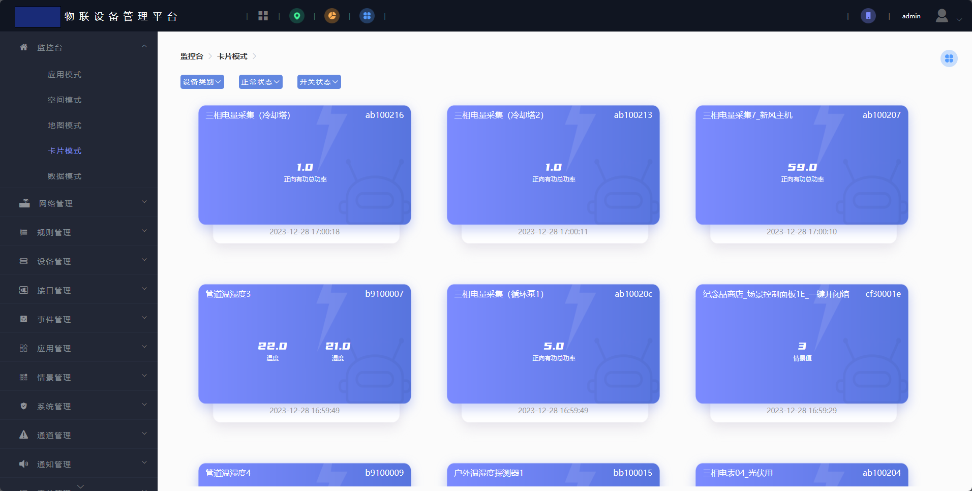Select 应用模式 in the sidebar
This screenshot has height=491, width=972.
pyautogui.click(x=65, y=75)
